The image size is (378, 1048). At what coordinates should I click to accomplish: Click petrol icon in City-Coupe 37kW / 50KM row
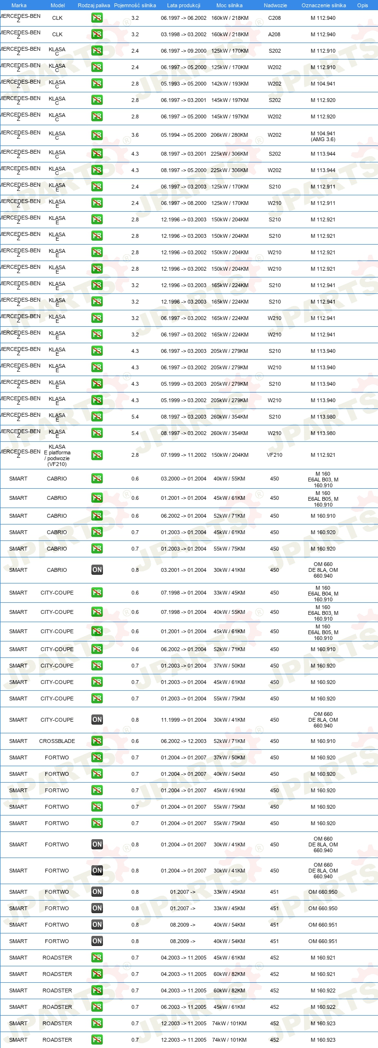97,666
